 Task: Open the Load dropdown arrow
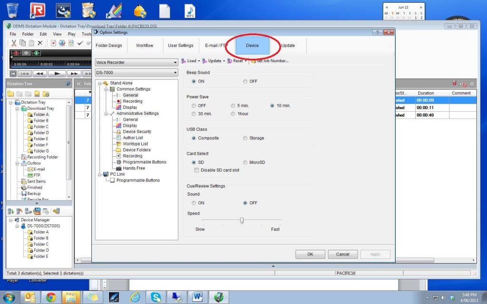point(199,61)
